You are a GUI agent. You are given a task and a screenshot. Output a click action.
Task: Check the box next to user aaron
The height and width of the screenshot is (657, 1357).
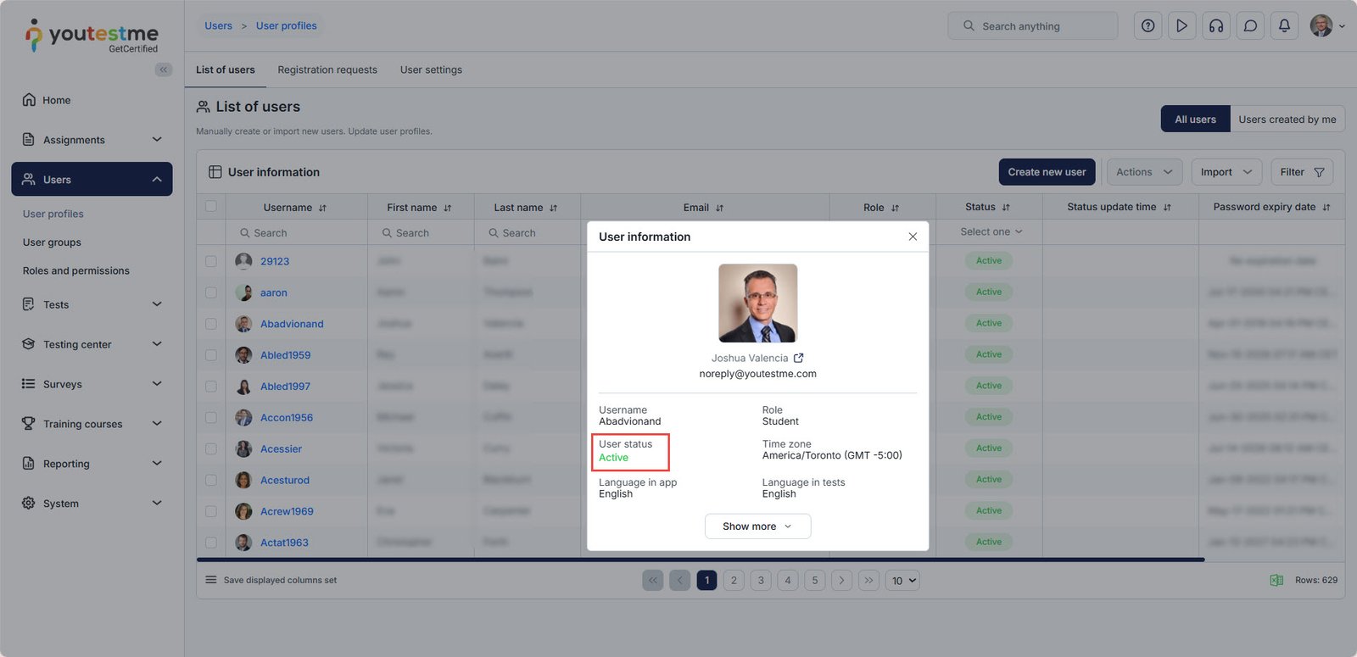pyautogui.click(x=211, y=292)
